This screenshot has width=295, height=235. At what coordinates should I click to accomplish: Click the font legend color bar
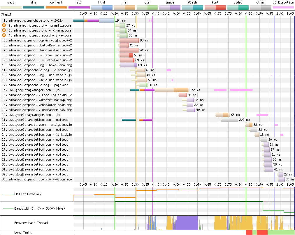click(215, 7)
